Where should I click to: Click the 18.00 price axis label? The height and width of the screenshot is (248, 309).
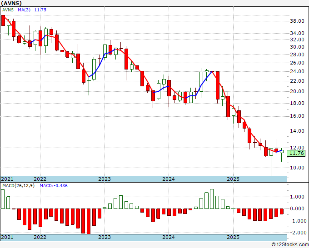297,103
